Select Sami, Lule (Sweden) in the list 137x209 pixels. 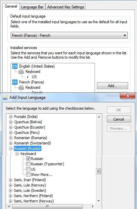click(x=30, y=190)
